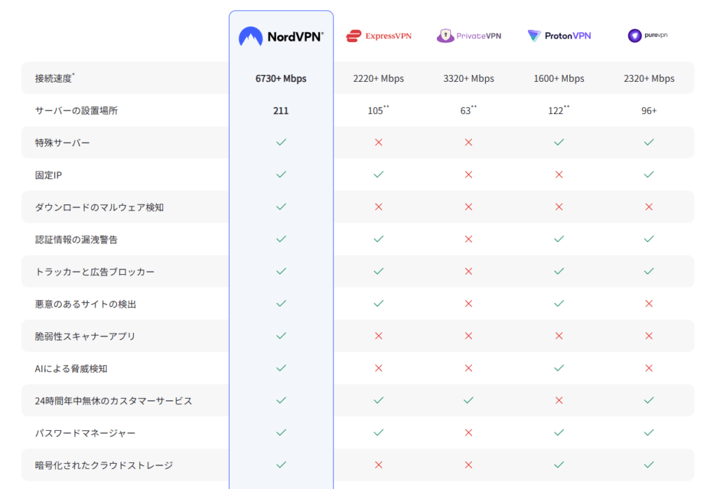Click ExpressVPN checkmark for トラッカーと広告ブロッカー

(379, 271)
